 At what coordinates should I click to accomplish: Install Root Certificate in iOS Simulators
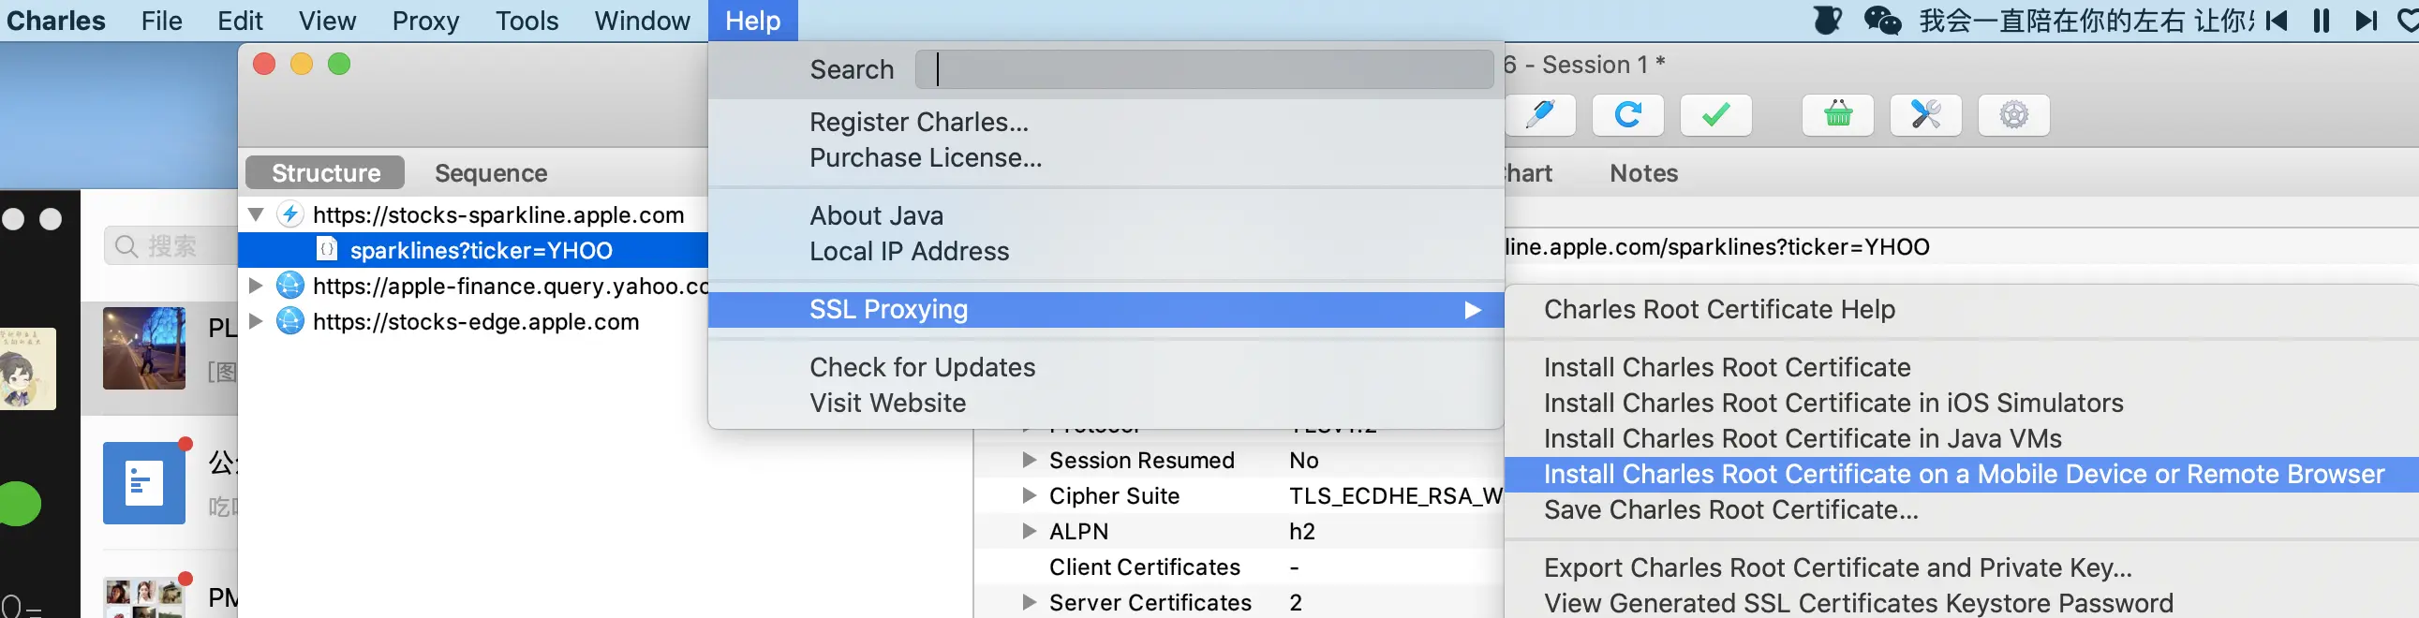(1962, 403)
